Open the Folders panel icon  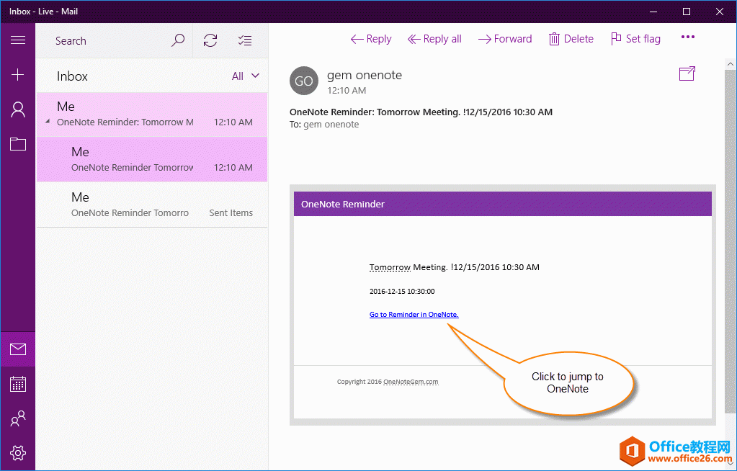17,143
